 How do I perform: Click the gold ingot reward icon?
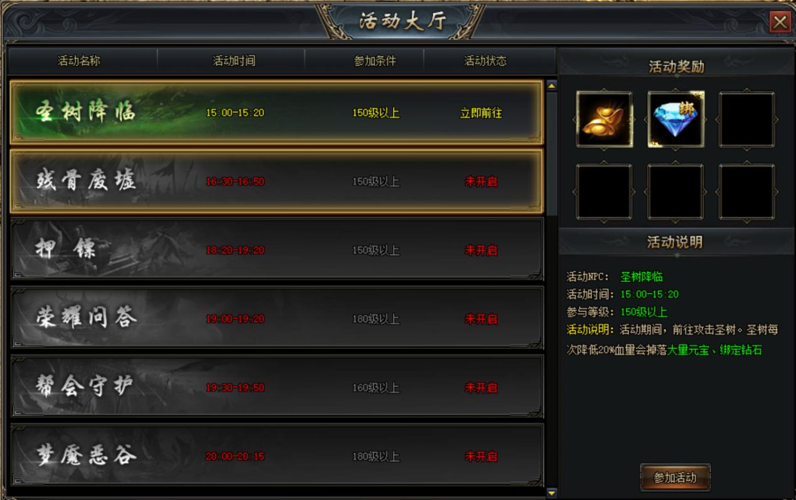coord(604,119)
